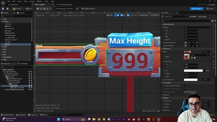
Task: Click the Hierarchy search field
Action: tap(17, 67)
